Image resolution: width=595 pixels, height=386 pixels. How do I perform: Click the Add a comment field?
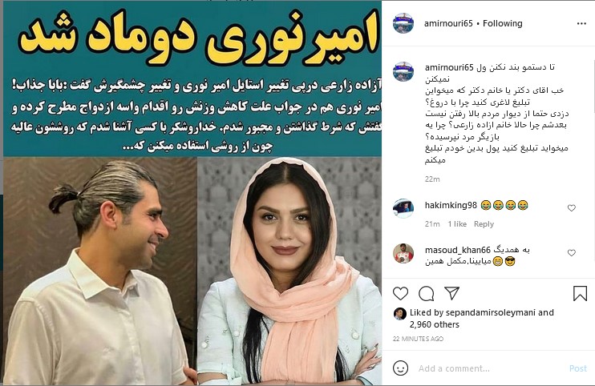[489, 368]
